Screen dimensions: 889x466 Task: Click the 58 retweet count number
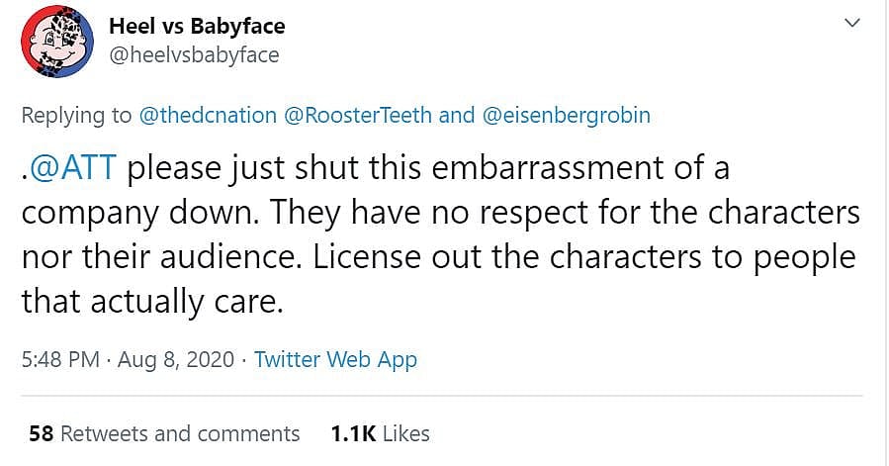click(x=41, y=433)
